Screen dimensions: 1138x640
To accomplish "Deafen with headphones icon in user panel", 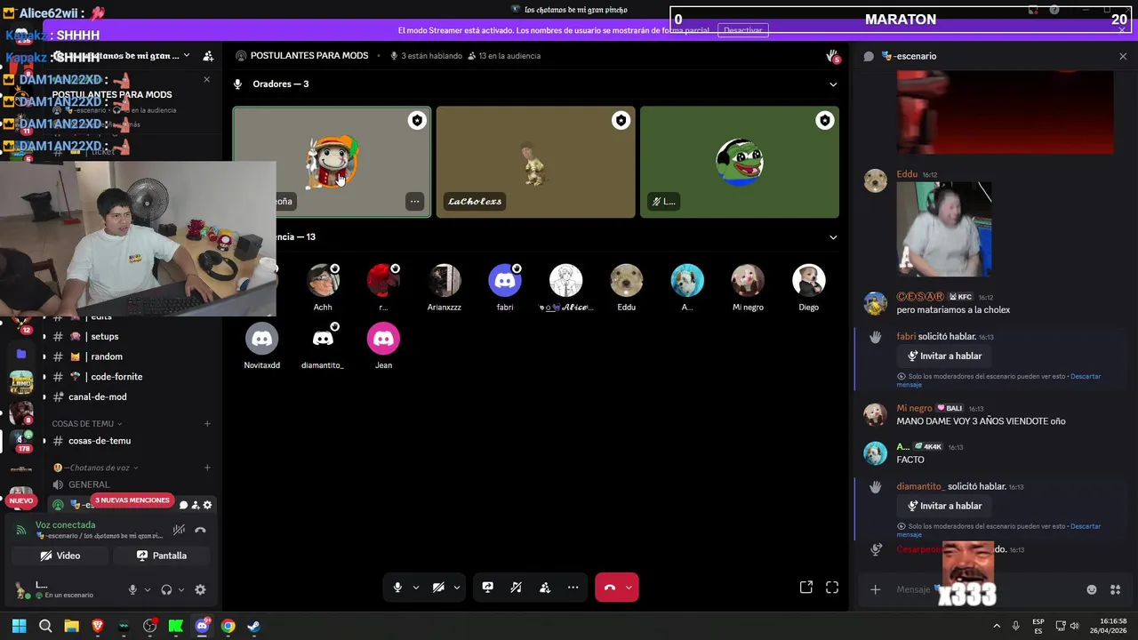I will [x=166, y=589].
